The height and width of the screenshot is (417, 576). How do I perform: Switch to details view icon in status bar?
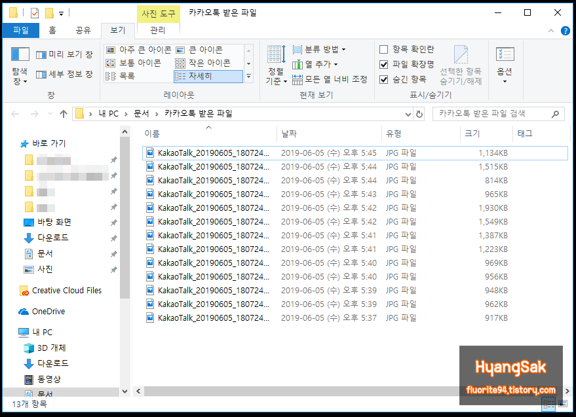(x=549, y=404)
